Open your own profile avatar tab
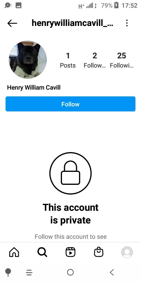The image size is (141, 283). tap(127, 252)
